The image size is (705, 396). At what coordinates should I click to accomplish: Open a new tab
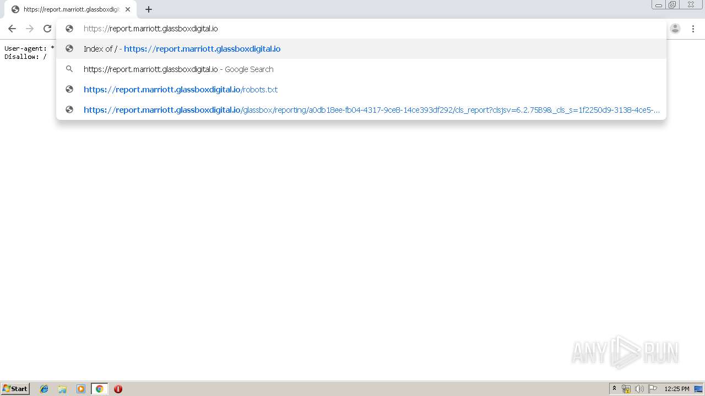tap(149, 9)
